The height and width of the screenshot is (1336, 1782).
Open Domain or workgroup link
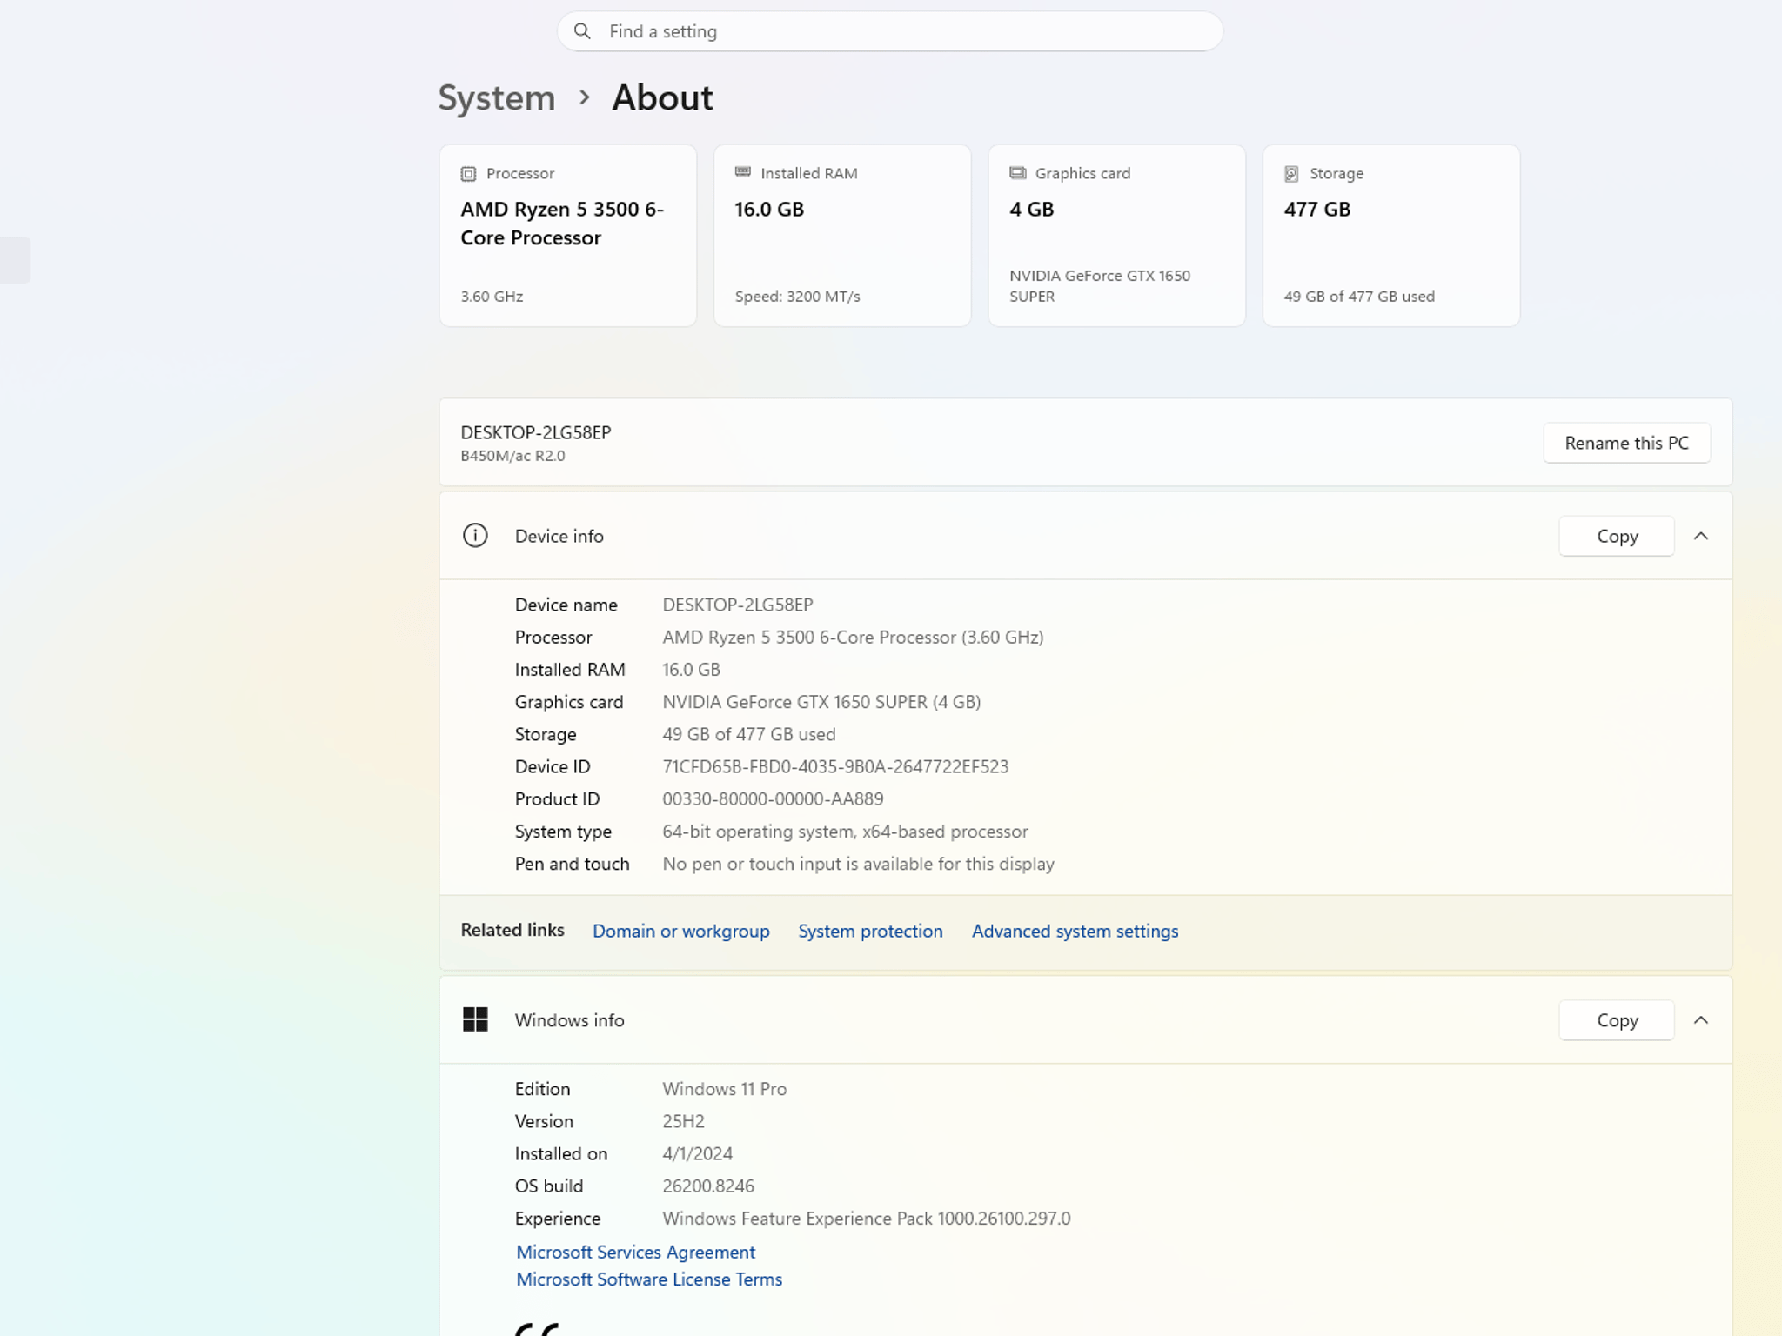[681, 931]
